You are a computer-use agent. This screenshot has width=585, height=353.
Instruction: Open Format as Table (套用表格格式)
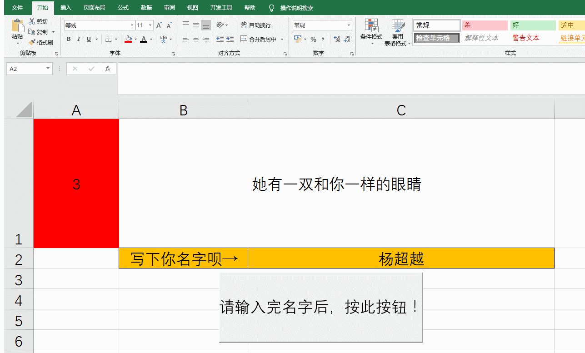tap(398, 33)
